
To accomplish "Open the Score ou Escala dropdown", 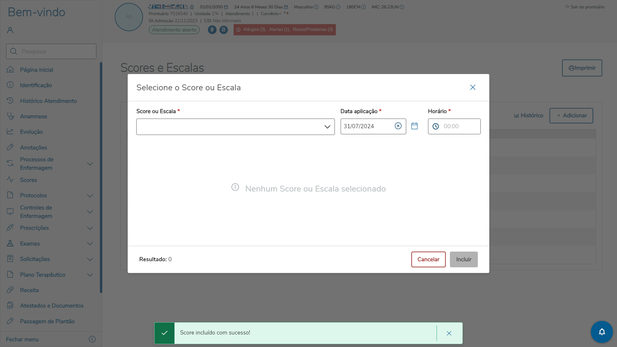I will [235, 127].
